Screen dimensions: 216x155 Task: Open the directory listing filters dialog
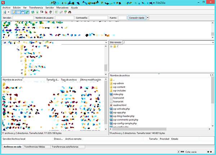tap(57, 12)
